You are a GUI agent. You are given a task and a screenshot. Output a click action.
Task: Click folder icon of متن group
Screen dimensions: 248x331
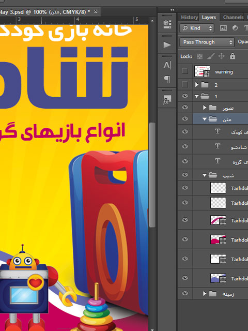pos(212,119)
